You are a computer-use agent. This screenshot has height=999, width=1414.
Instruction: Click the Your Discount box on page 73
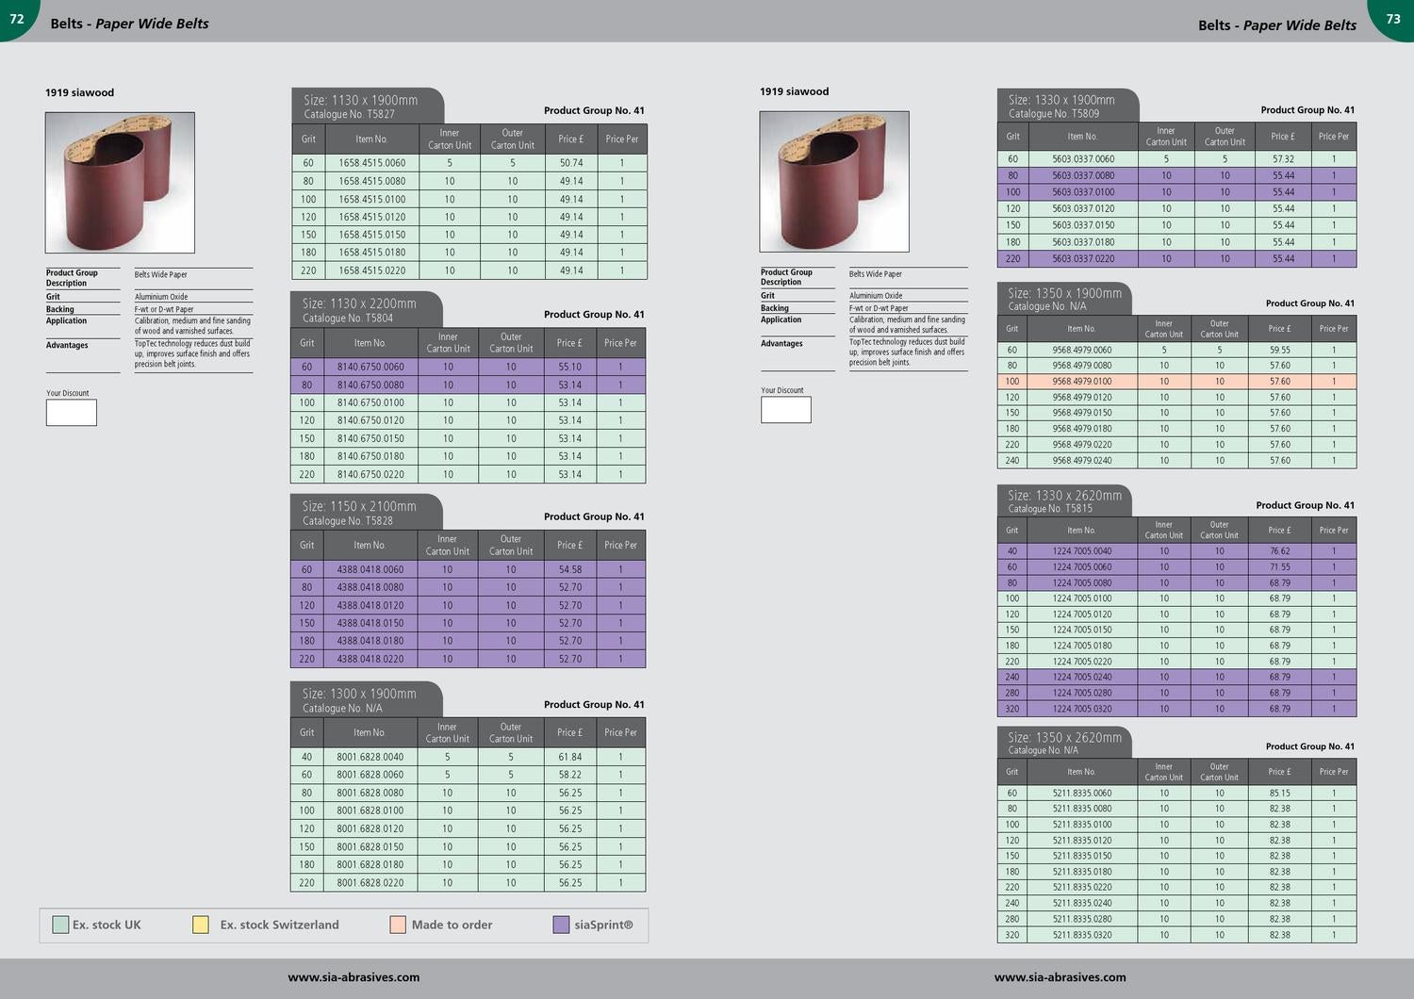click(786, 410)
